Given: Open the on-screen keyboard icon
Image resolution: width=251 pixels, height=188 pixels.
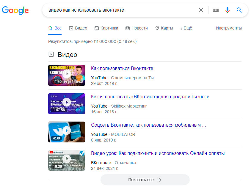Looking at the screenshot, I should 216,10.
